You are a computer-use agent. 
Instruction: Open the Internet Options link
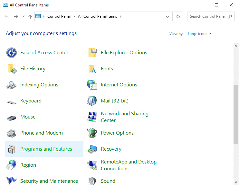click(x=119, y=85)
